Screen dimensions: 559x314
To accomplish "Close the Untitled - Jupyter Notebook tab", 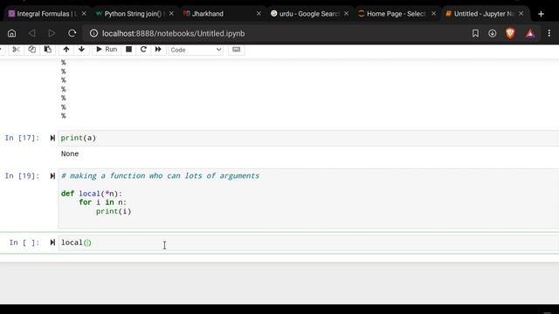I will click(x=521, y=14).
